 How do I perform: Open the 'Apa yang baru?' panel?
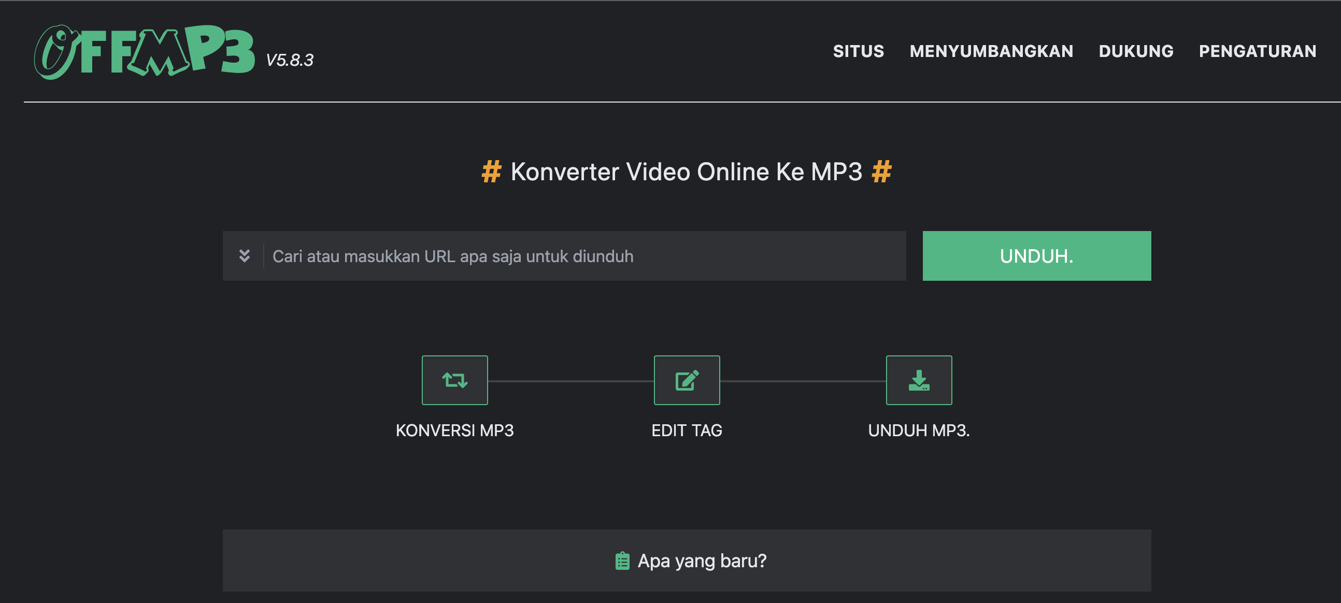[x=687, y=561]
